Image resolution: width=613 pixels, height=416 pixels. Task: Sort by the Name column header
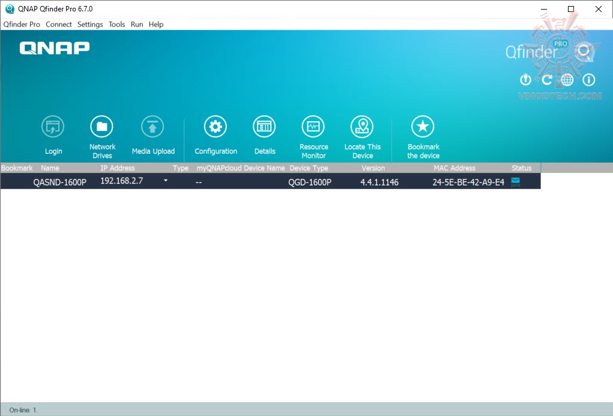click(x=50, y=168)
